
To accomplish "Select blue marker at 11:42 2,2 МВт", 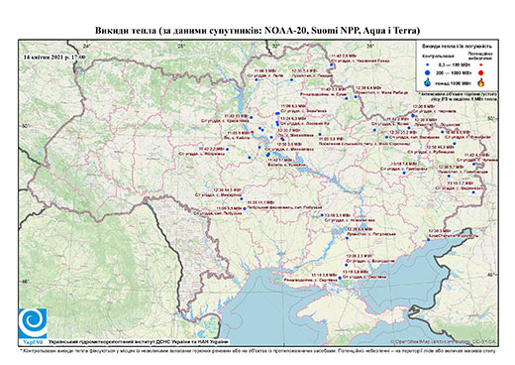I will click(x=227, y=150).
